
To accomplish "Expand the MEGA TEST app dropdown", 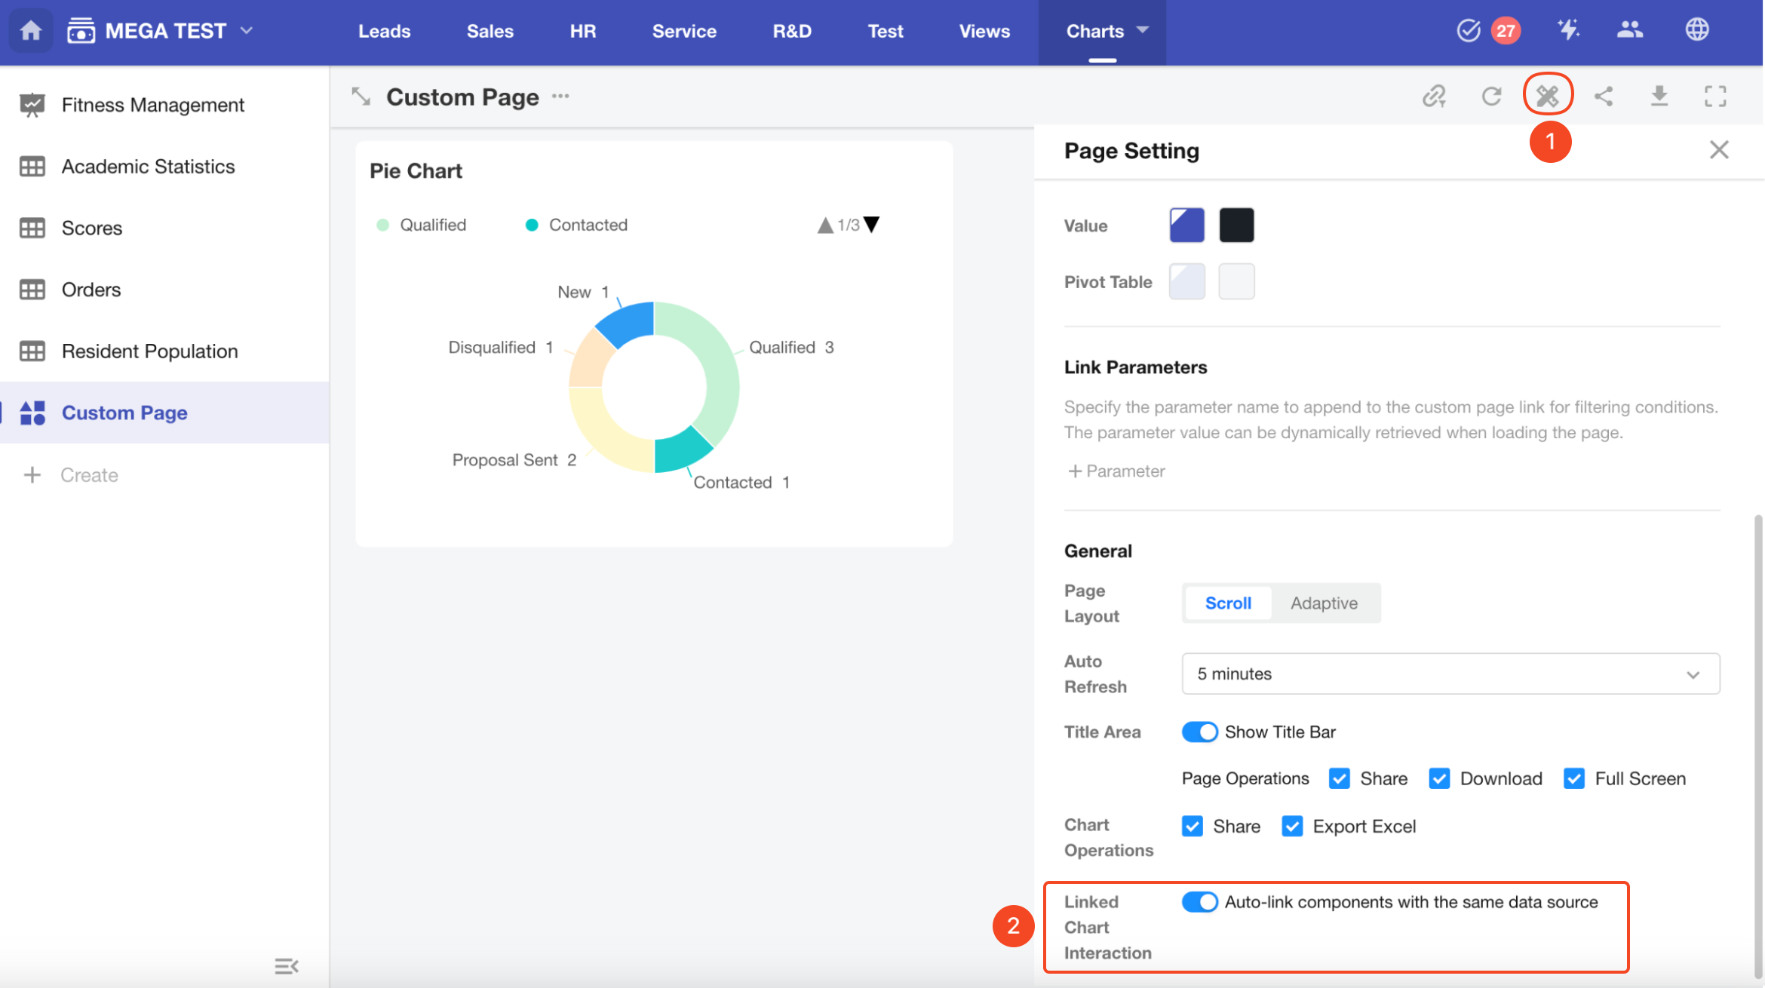I will (x=246, y=31).
